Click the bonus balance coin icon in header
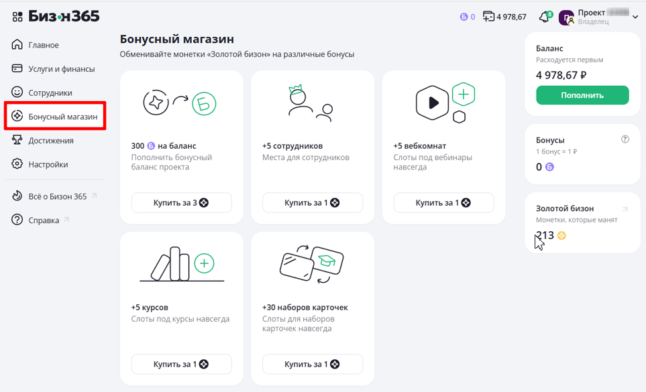The image size is (646, 392). click(464, 17)
